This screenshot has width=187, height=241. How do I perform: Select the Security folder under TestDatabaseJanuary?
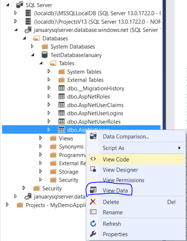[69, 180]
